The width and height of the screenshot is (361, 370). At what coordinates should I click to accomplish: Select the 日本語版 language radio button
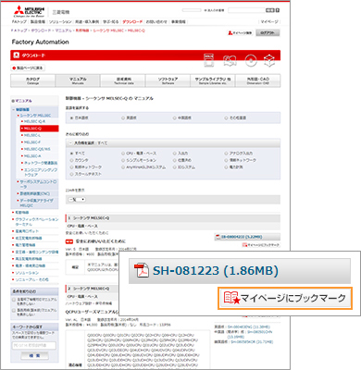tap(71, 117)
